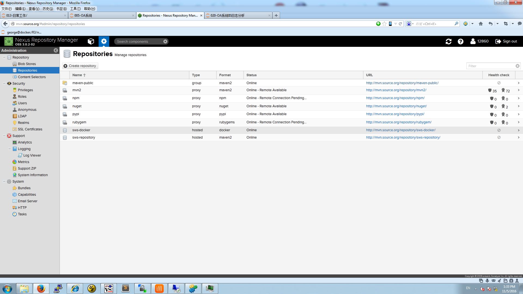This screenshot has height=294, width=523.
Task: Click the refresh icon in Nexus header
Action: point(448,41)
